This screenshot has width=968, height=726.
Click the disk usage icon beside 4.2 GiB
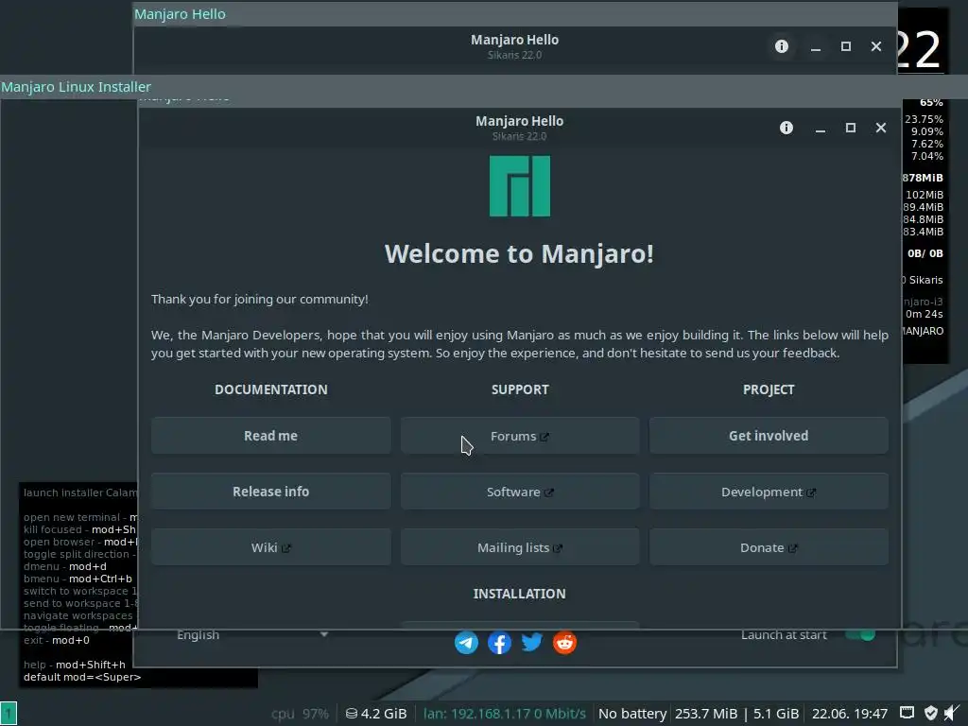coord(352,714)
